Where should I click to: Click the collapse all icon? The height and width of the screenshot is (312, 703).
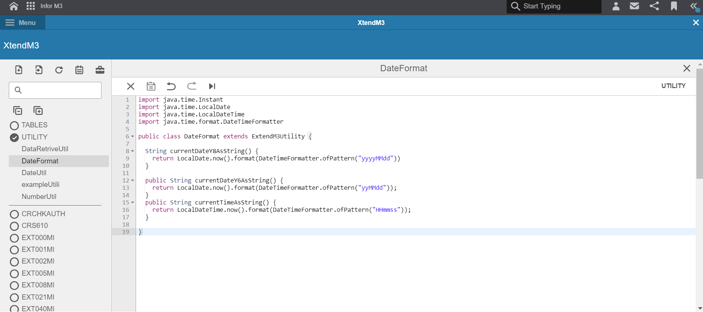[x=18, y=110]
